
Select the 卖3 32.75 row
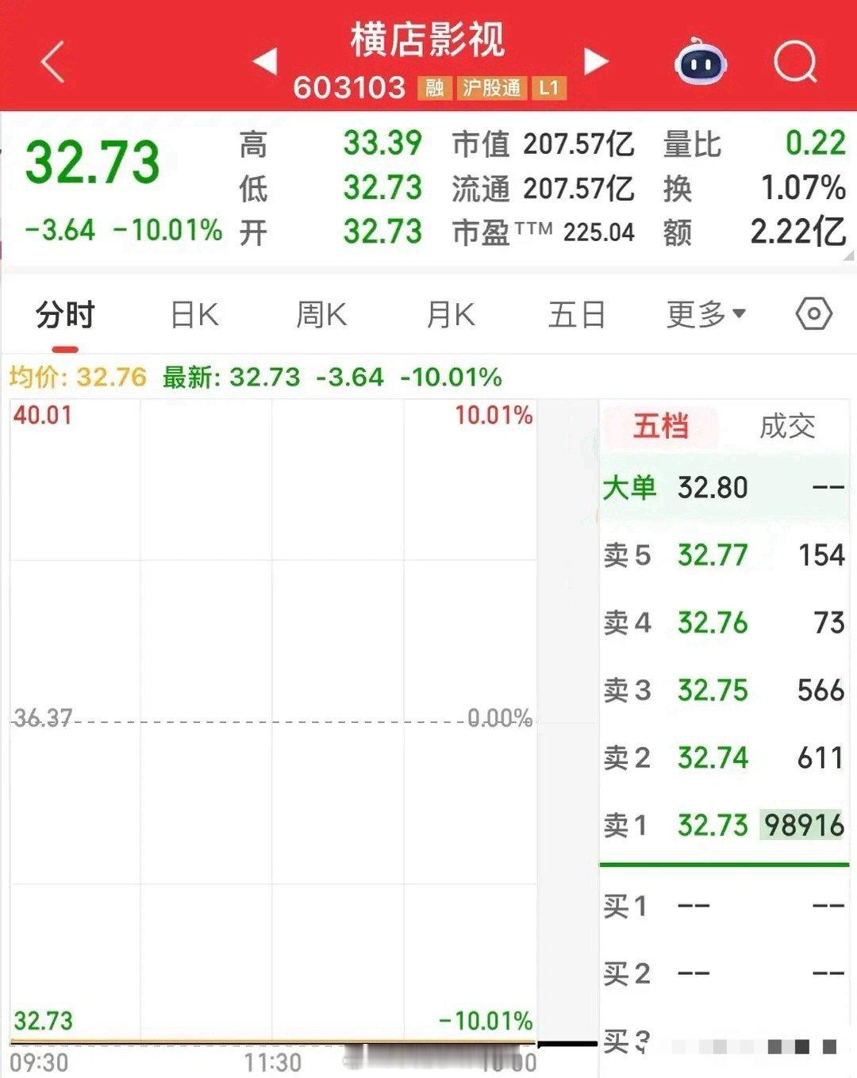(724, 690)
